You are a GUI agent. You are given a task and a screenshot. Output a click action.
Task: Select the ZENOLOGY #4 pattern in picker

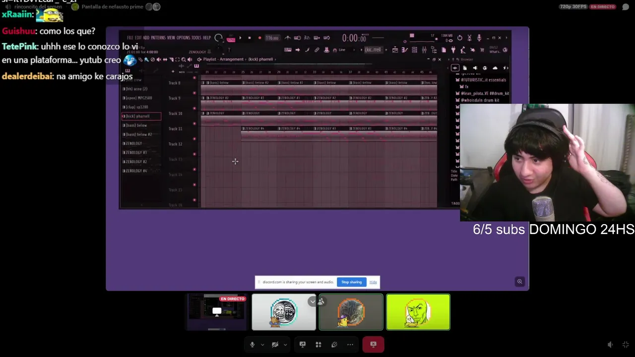tap(134, 171)
